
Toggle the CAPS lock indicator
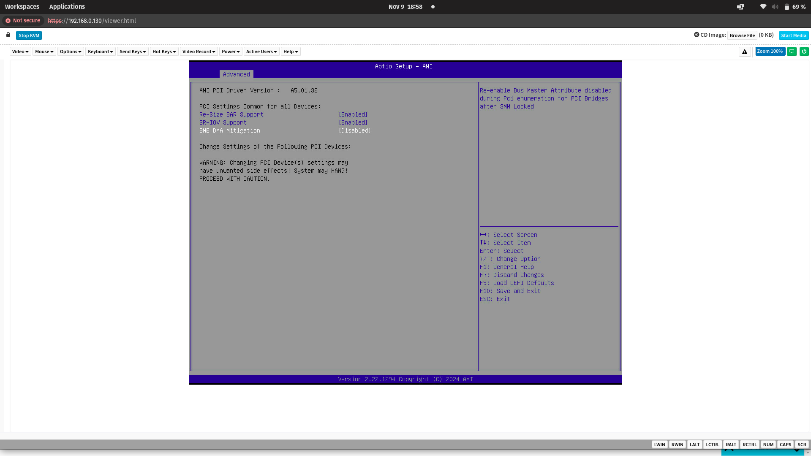tap(786, 445)
